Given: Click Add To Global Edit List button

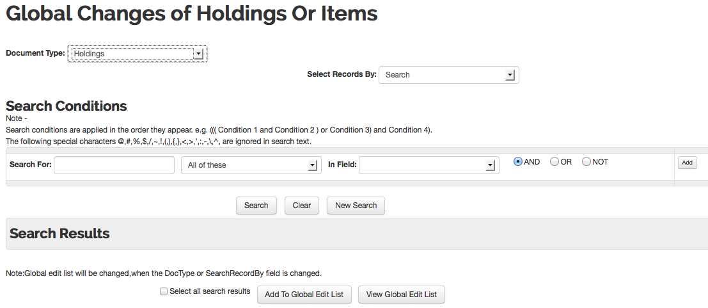Looking at the screenshot, I should [x=304, y=295].
